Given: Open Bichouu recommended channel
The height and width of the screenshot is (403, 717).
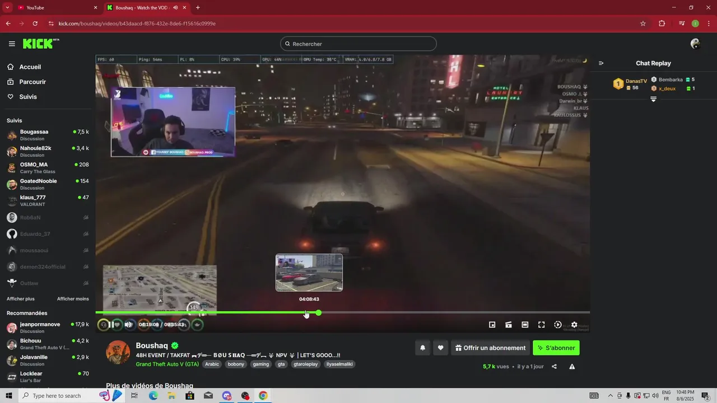Looking at the screenshot, I should (x=48, y=344).
